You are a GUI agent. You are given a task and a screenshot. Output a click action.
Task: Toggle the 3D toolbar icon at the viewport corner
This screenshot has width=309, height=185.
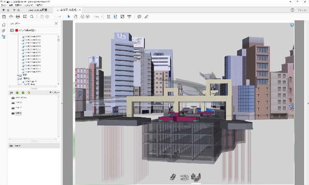pos(292,25)
